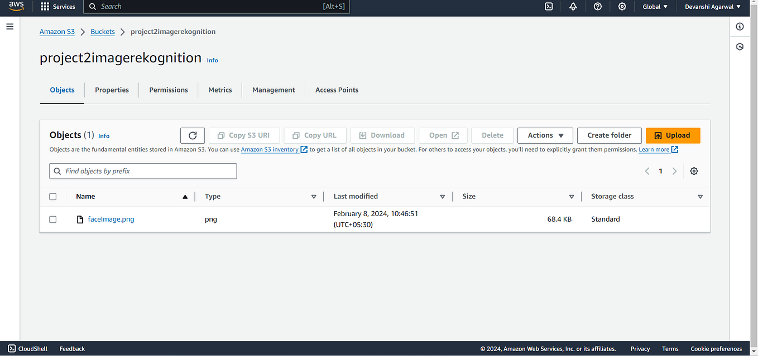Open Amazon S3 inventory link
The width and height of the screenshot is (758, 356).
pyautogui.click(x=270, y=149)
